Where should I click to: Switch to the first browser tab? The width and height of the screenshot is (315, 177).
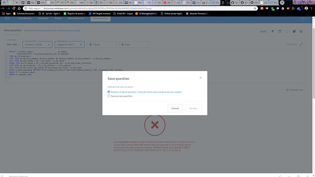pos(4,3)
